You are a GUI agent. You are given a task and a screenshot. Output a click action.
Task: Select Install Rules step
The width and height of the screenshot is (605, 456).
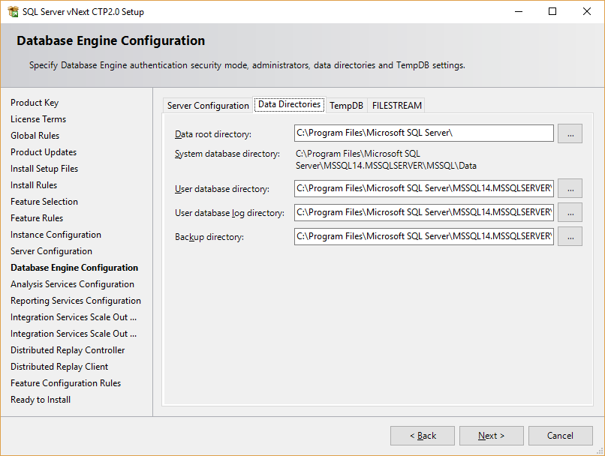point(34,185)
